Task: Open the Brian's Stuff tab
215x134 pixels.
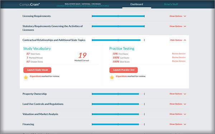Action: pos(171,4)
